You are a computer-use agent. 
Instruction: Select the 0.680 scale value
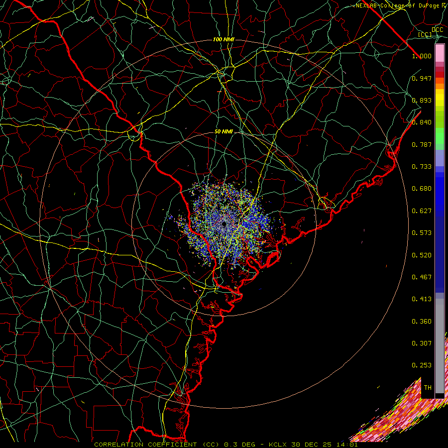[x=422, y=189]
